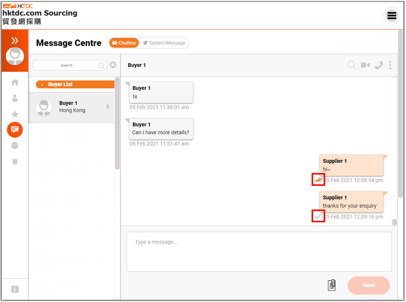Go to the home icon in sidebar

click(15, 83)
